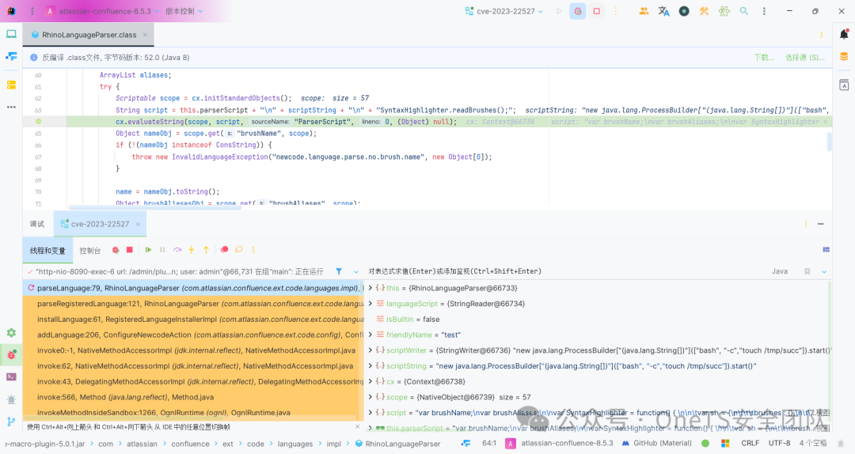The width and height of the screenshot is (855, 454).
Task: Expand the scope NativeObject variable node
Action: [370, 397]
